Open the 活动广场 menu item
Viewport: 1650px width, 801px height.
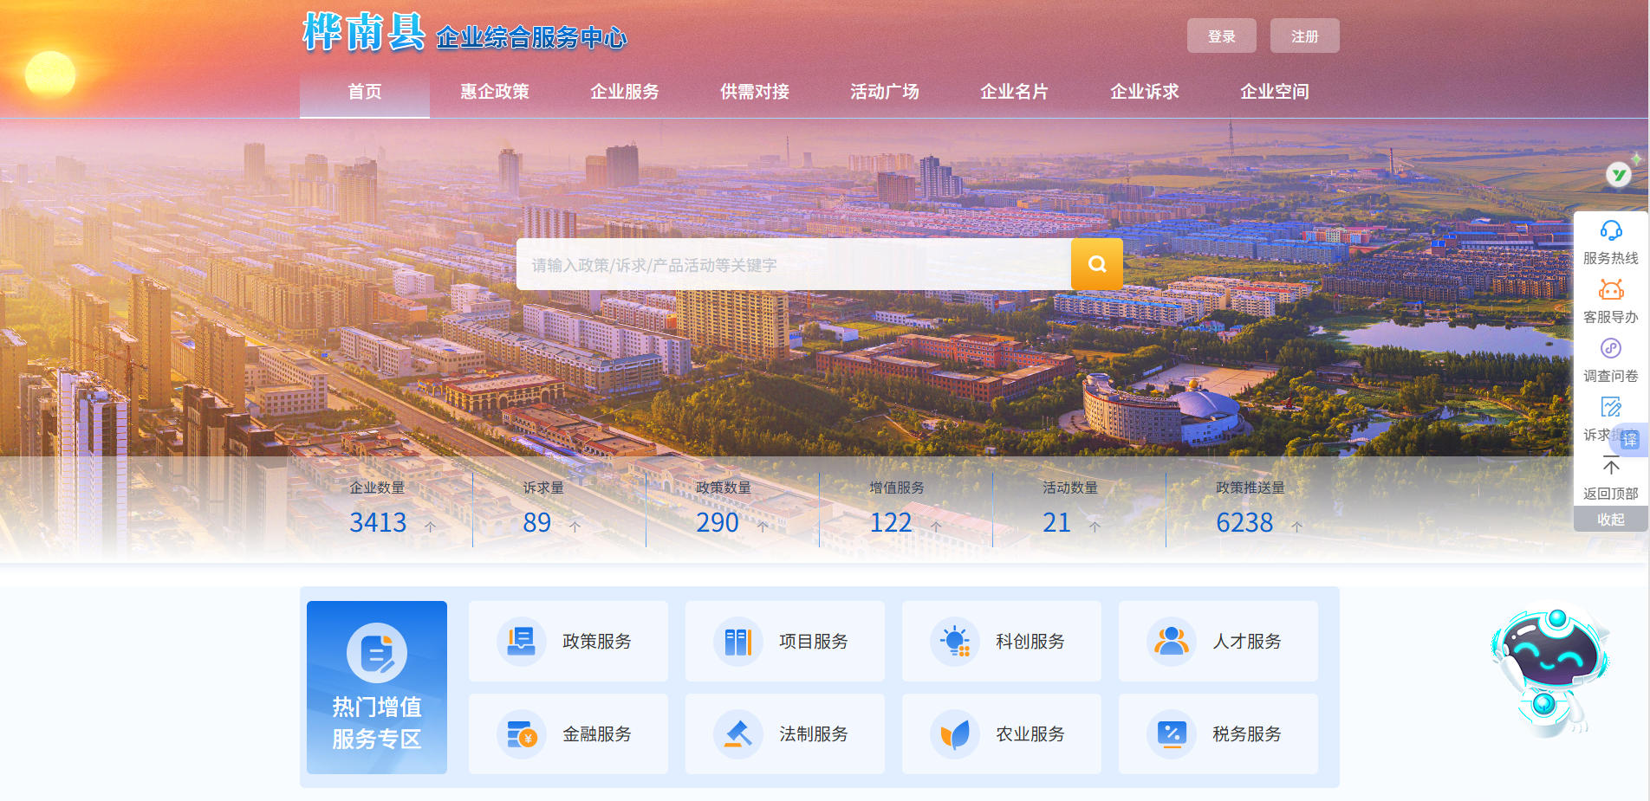(885, 92)
